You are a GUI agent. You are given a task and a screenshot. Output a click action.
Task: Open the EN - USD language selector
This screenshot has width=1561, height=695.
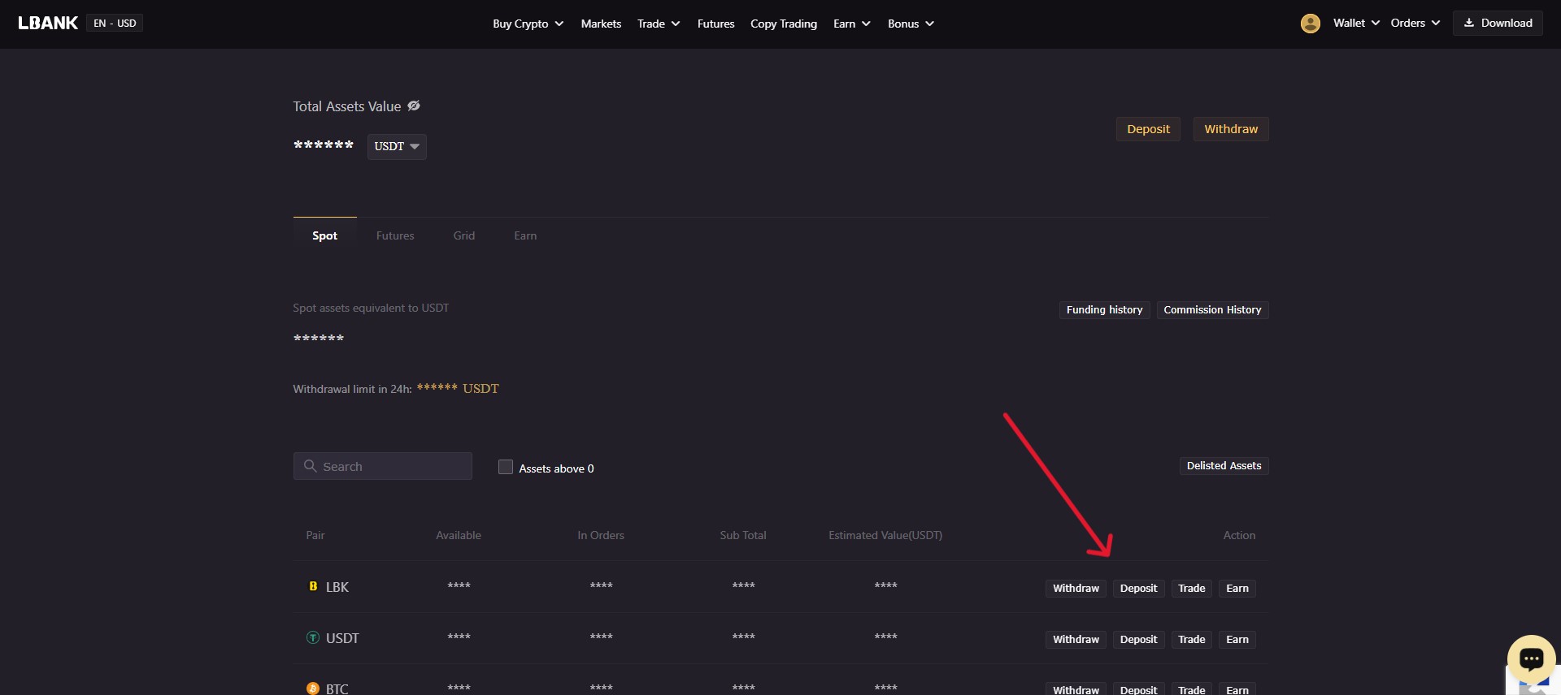click(x=115, y=23)
